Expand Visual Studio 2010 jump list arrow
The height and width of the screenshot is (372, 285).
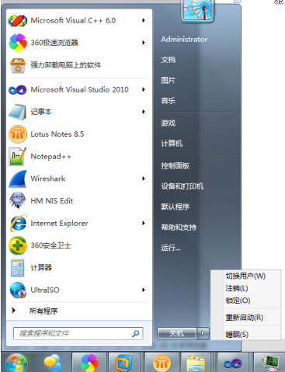tap(144, 89)
